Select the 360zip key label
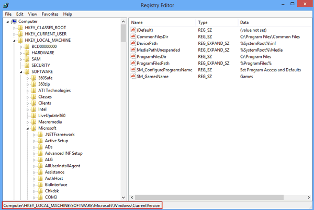This screenshot has width=314, height=210. pos(44,84)
